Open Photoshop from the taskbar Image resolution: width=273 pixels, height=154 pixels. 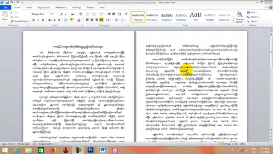tap(90, 150)
